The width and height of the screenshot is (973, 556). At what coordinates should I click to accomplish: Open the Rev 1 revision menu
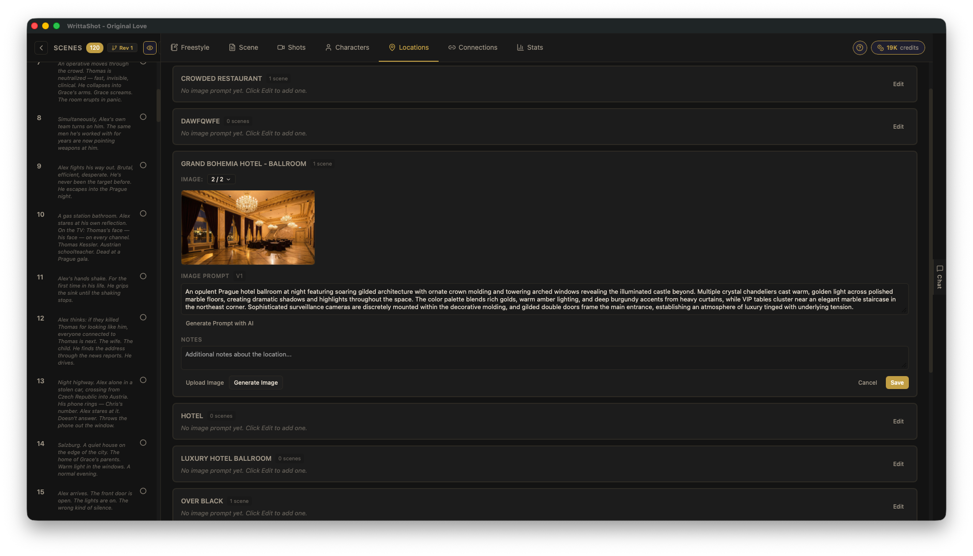122,48
